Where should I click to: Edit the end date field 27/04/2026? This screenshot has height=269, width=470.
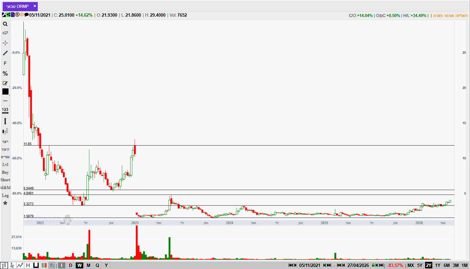coord(358,265)
